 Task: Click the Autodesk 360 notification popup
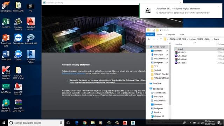point(181,11)
